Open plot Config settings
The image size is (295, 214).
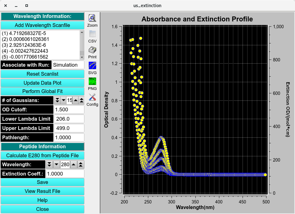pyautogui.click(x=92, y=99)
